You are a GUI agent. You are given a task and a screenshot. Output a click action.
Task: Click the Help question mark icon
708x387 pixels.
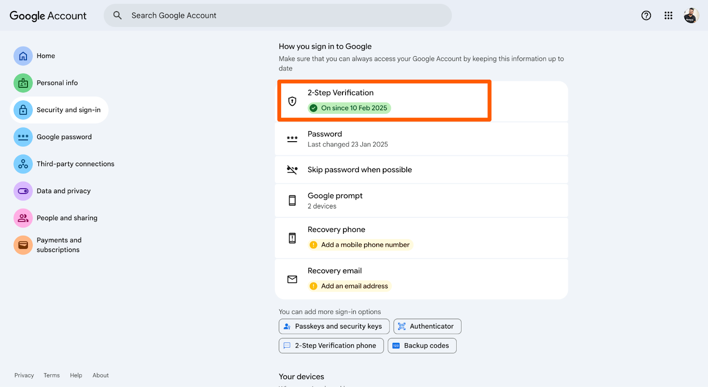pos(646,15)
